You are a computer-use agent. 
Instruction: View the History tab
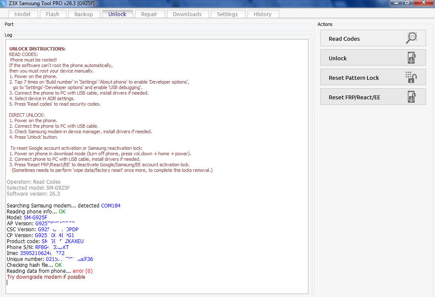click(x=263, y=14)
